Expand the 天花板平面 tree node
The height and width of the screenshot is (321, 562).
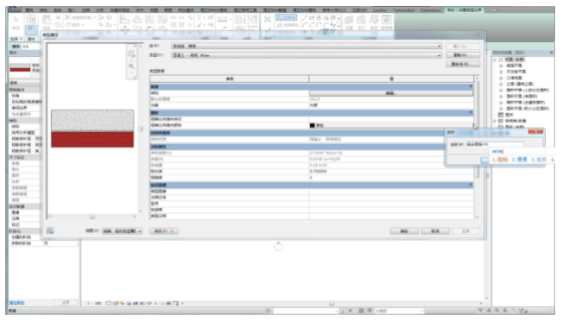tap(501, 72)
